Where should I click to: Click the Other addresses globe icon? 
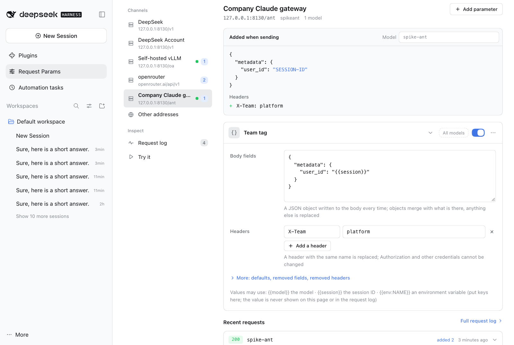pyautogui.click(x=131, y=115)
